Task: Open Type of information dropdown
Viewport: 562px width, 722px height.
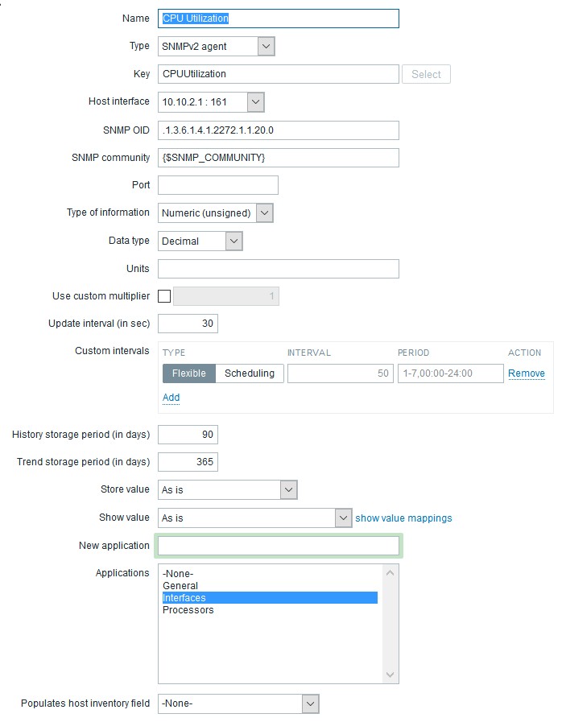Action: coord(216,213)
